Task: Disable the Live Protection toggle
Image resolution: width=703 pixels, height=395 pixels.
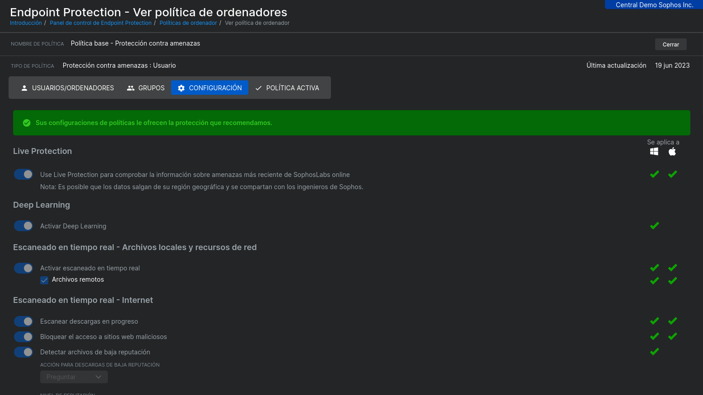Action: (x=23, y=174)
